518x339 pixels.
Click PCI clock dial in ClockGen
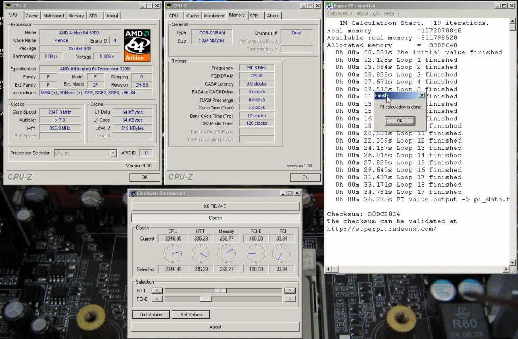pos(281,253)
